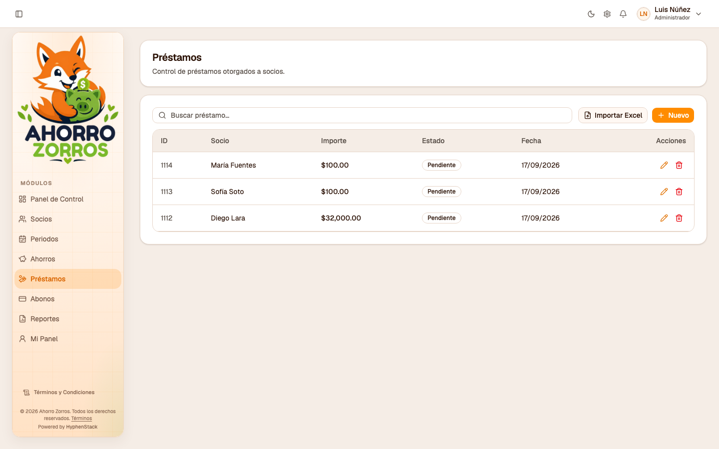Open notifications bell
Viewport: 719px width, 449px height.
click(x=623, y=14)
